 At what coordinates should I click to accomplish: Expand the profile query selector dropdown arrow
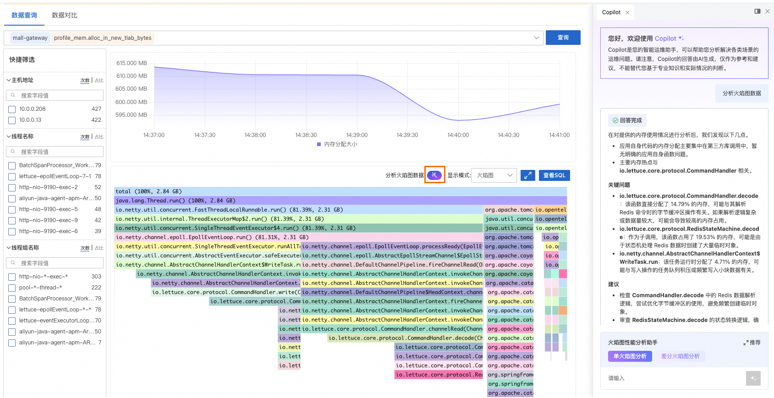(536, 38)
